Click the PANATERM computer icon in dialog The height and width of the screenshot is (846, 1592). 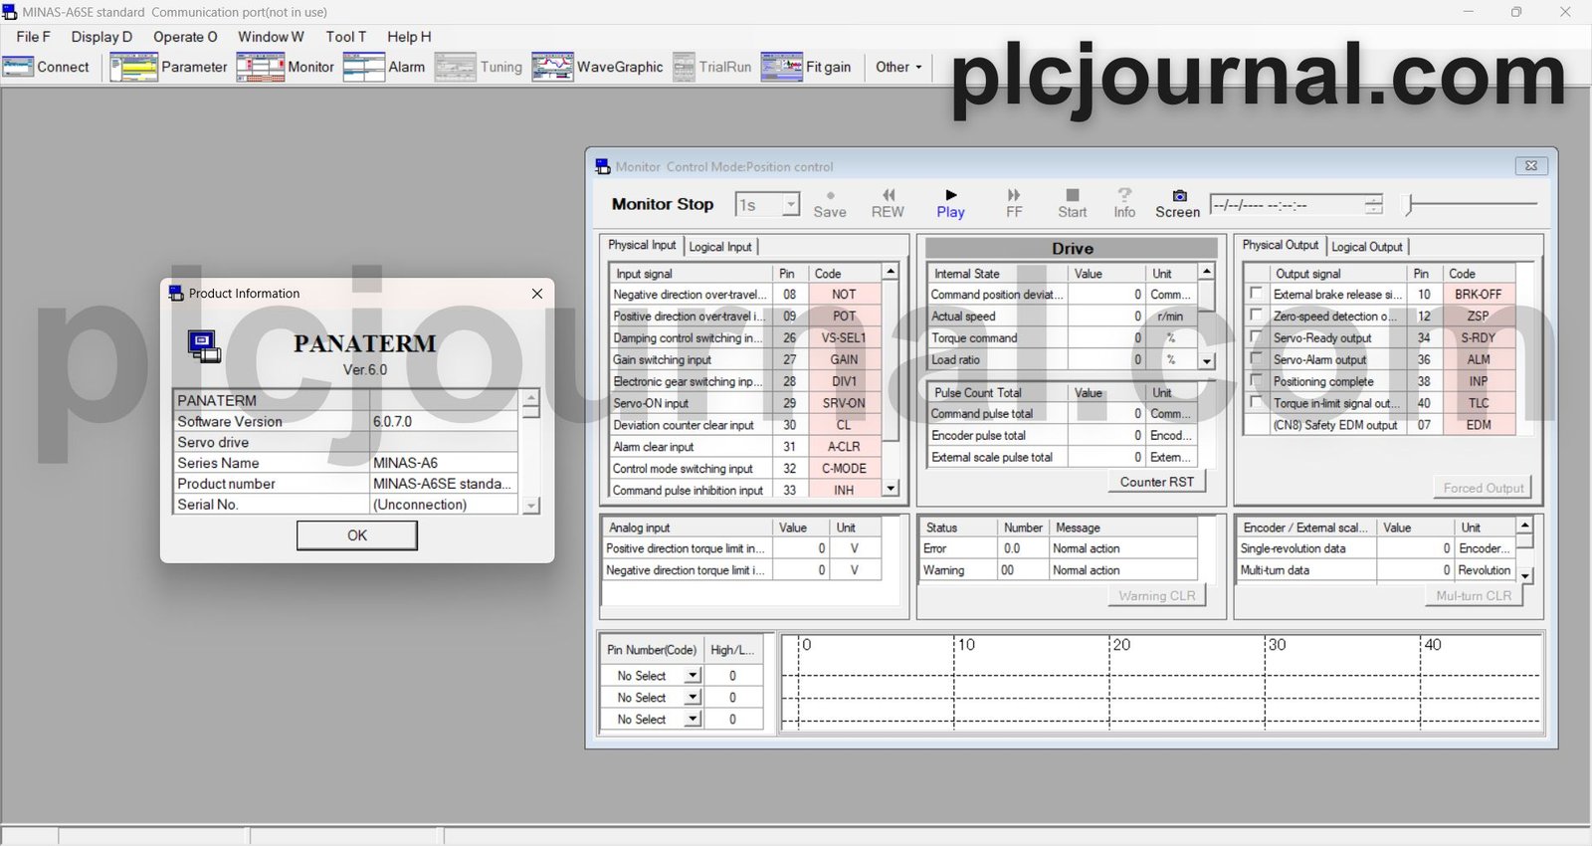point(204,345)
